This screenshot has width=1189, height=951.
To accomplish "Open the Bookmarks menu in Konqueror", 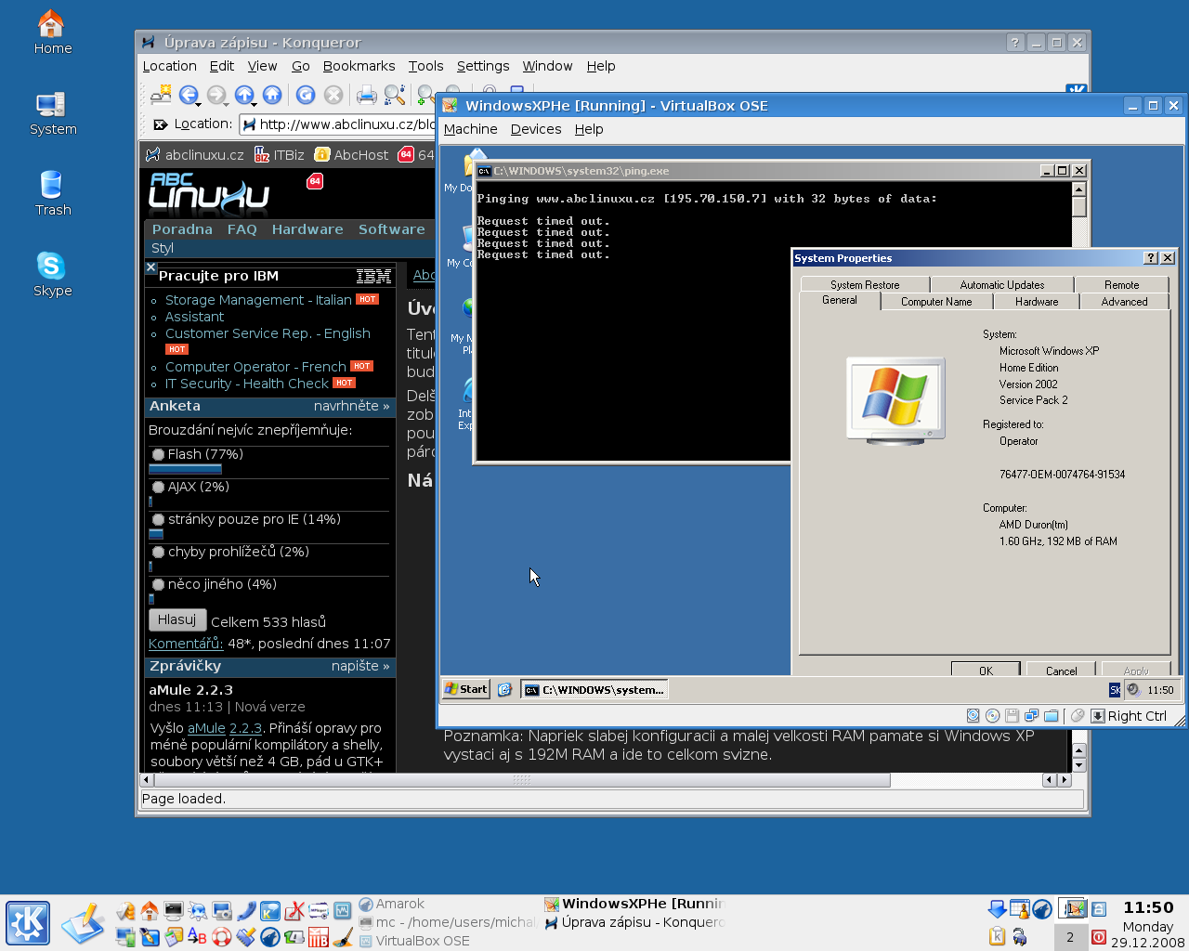I will click(359, 66).
